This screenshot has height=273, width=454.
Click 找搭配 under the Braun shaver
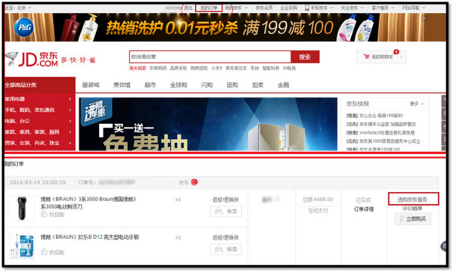point(53,215)
